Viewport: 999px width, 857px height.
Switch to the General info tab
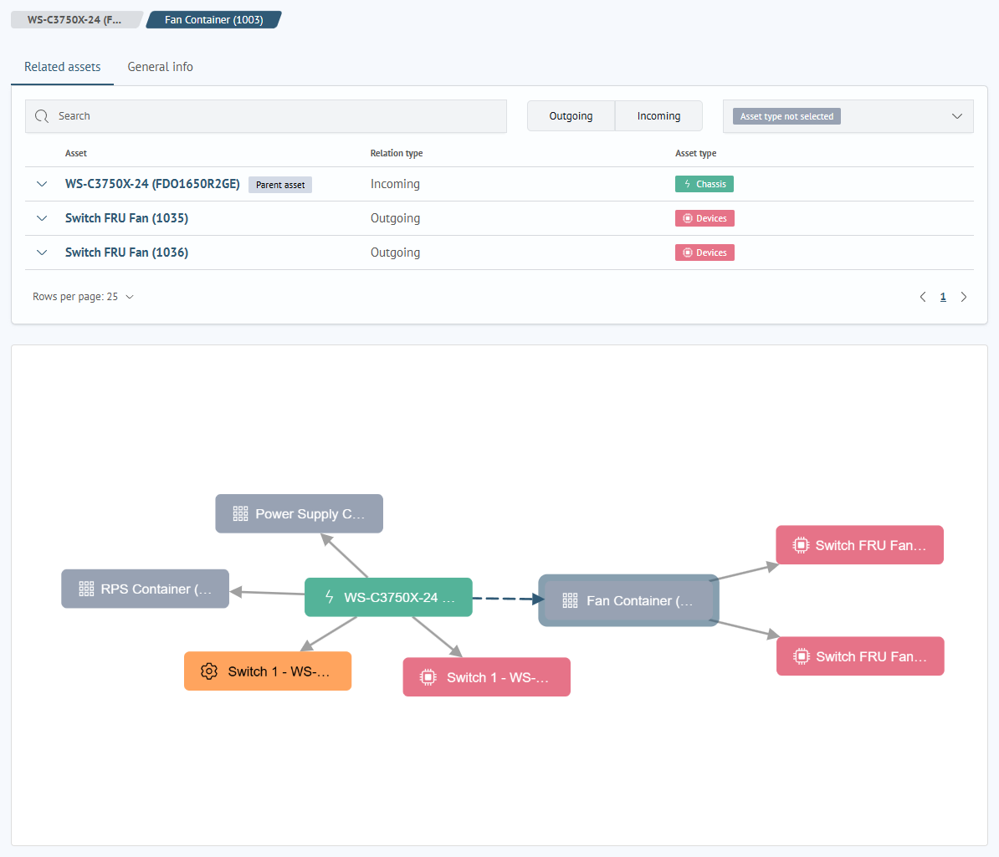click(x=160, y=67)
